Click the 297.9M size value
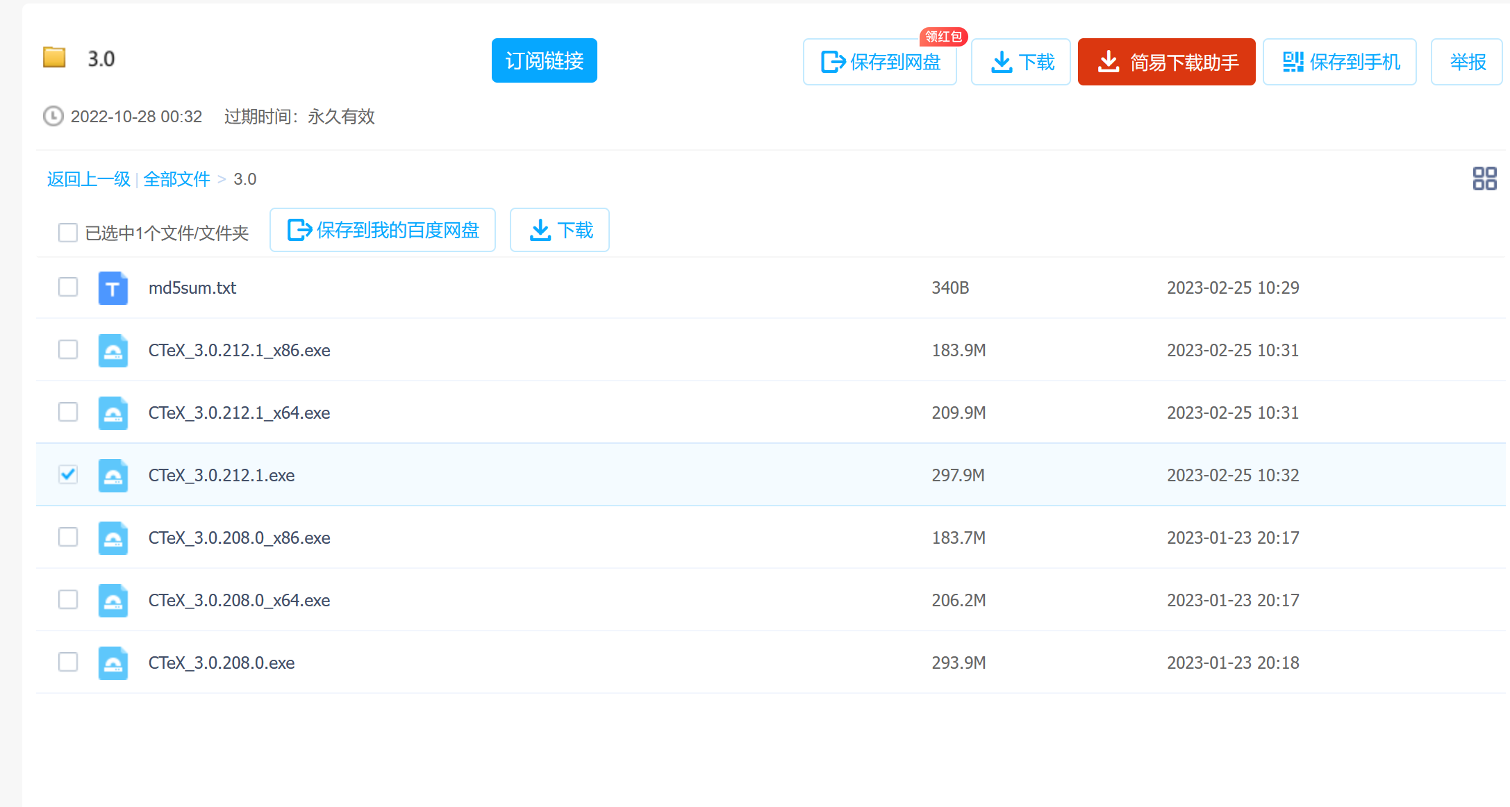Image resolution: width=1510 pixels, height=807 pixels. click(x=959, y=475)
